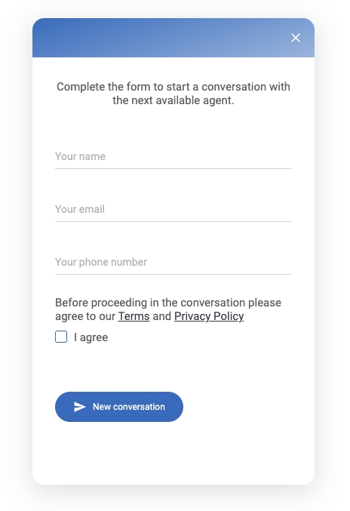Click the "Complete the form" intro text
Screen dimensions: 350x511
click(x=173, y=94)
